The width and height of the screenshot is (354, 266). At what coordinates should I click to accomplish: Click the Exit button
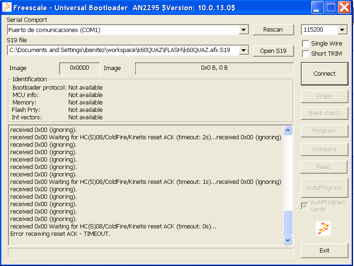click(x=324, y=251)
